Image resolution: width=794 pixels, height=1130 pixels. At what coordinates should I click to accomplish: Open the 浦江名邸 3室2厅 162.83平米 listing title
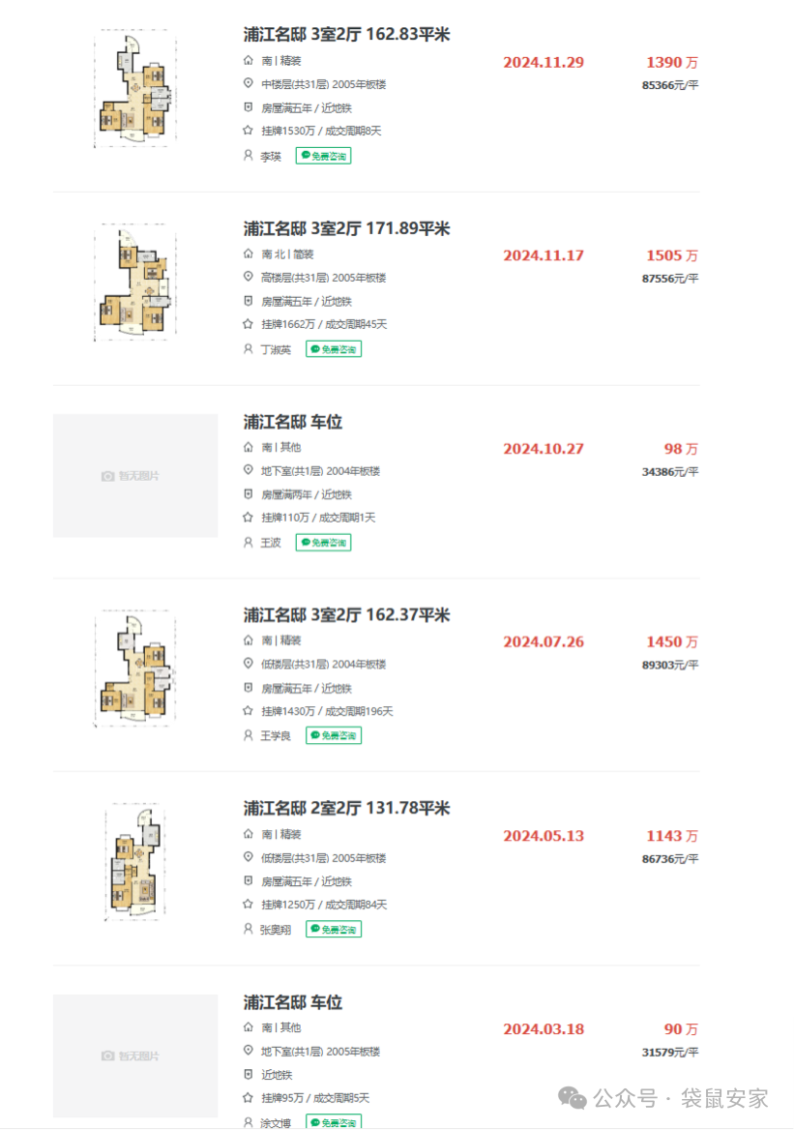point(346,35)
